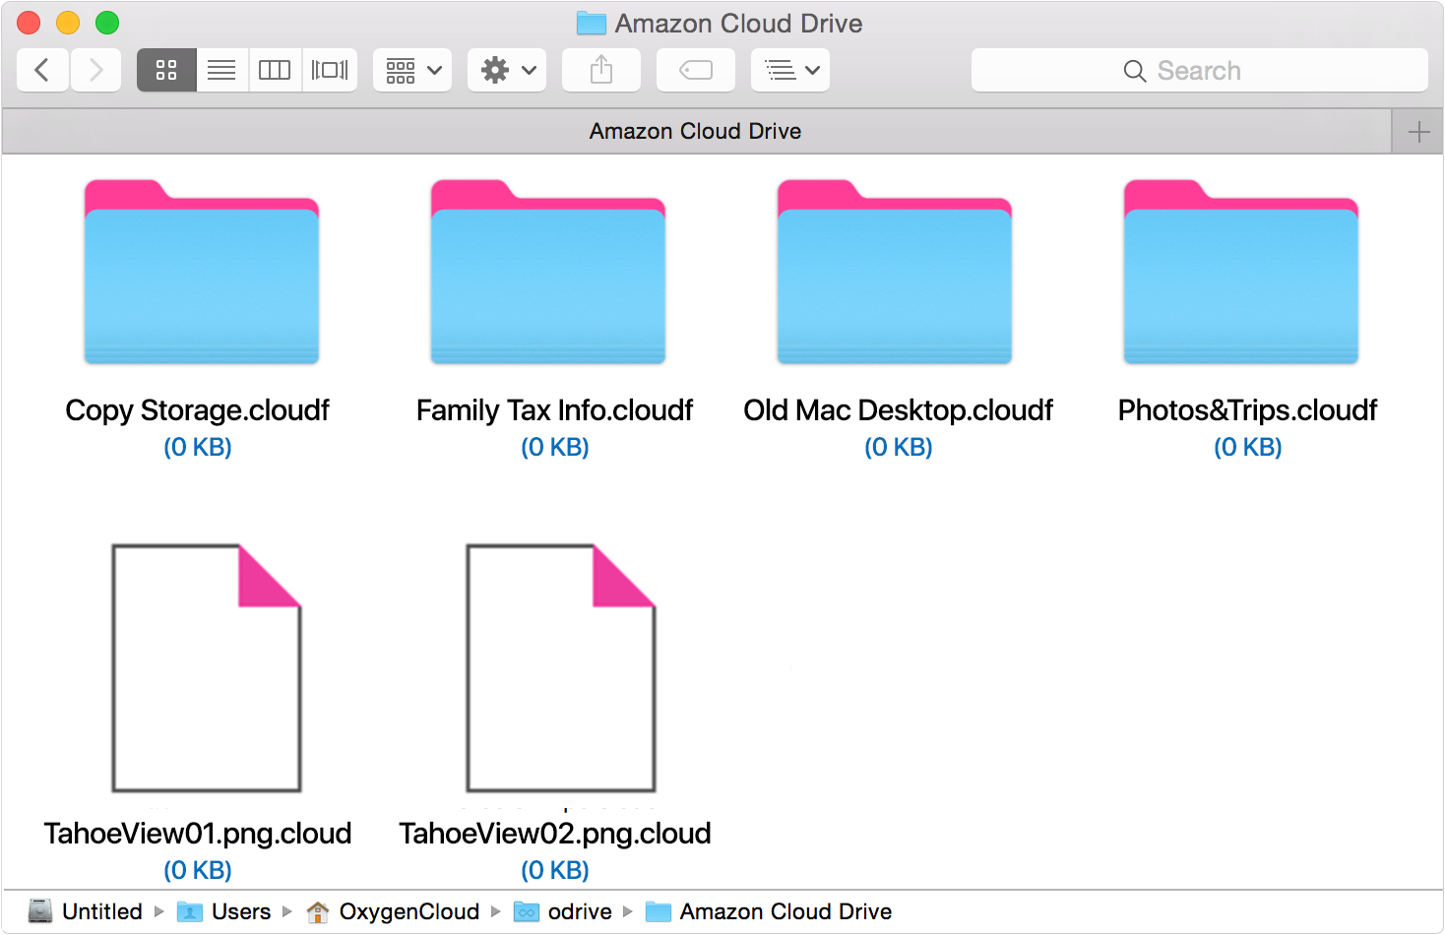1445x935 pixels.
Task: Select the Copy Storage.cloudf folder icon
Action: pos(202,272)
